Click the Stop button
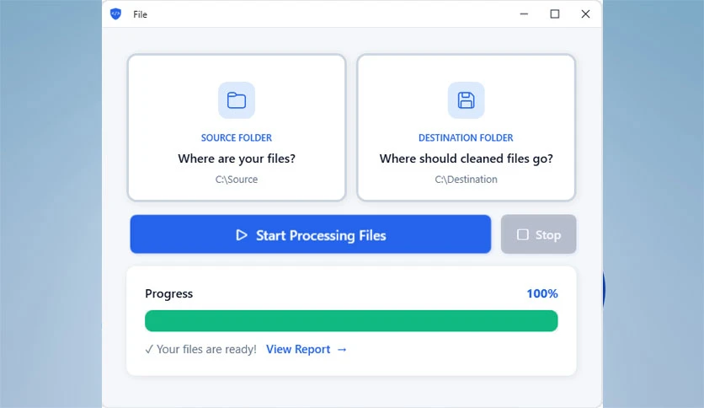704x408 pixels. (538, 234)
